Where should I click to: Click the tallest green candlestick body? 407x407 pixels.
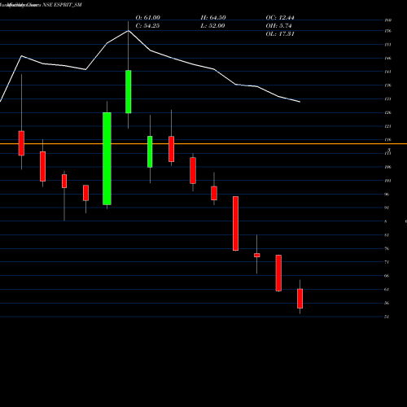tap(107, 159)
